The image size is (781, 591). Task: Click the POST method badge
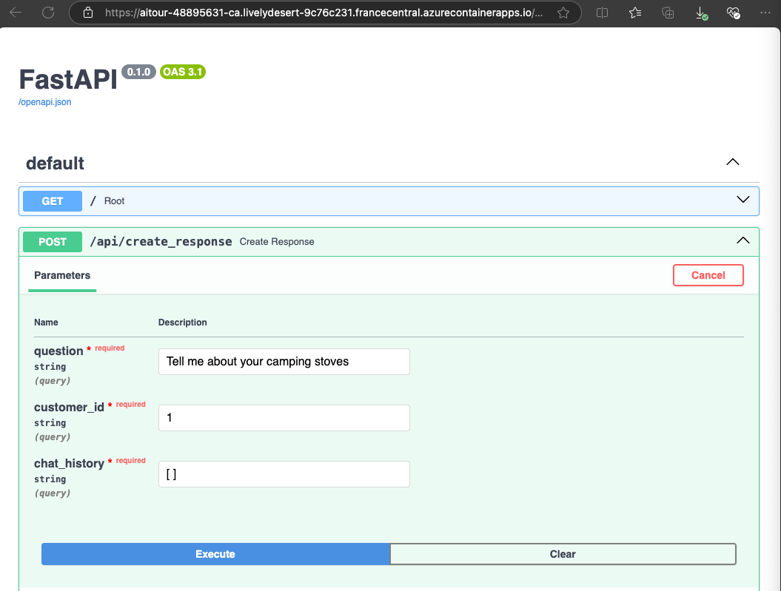(x=53, y=242)
